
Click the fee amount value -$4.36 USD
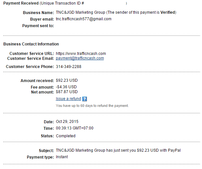click(66, 87)
